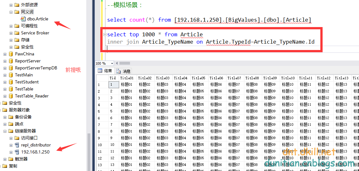359x171 pixels.
Task: Click the ReportServerTempDB database icon
Action: [11, 68]
